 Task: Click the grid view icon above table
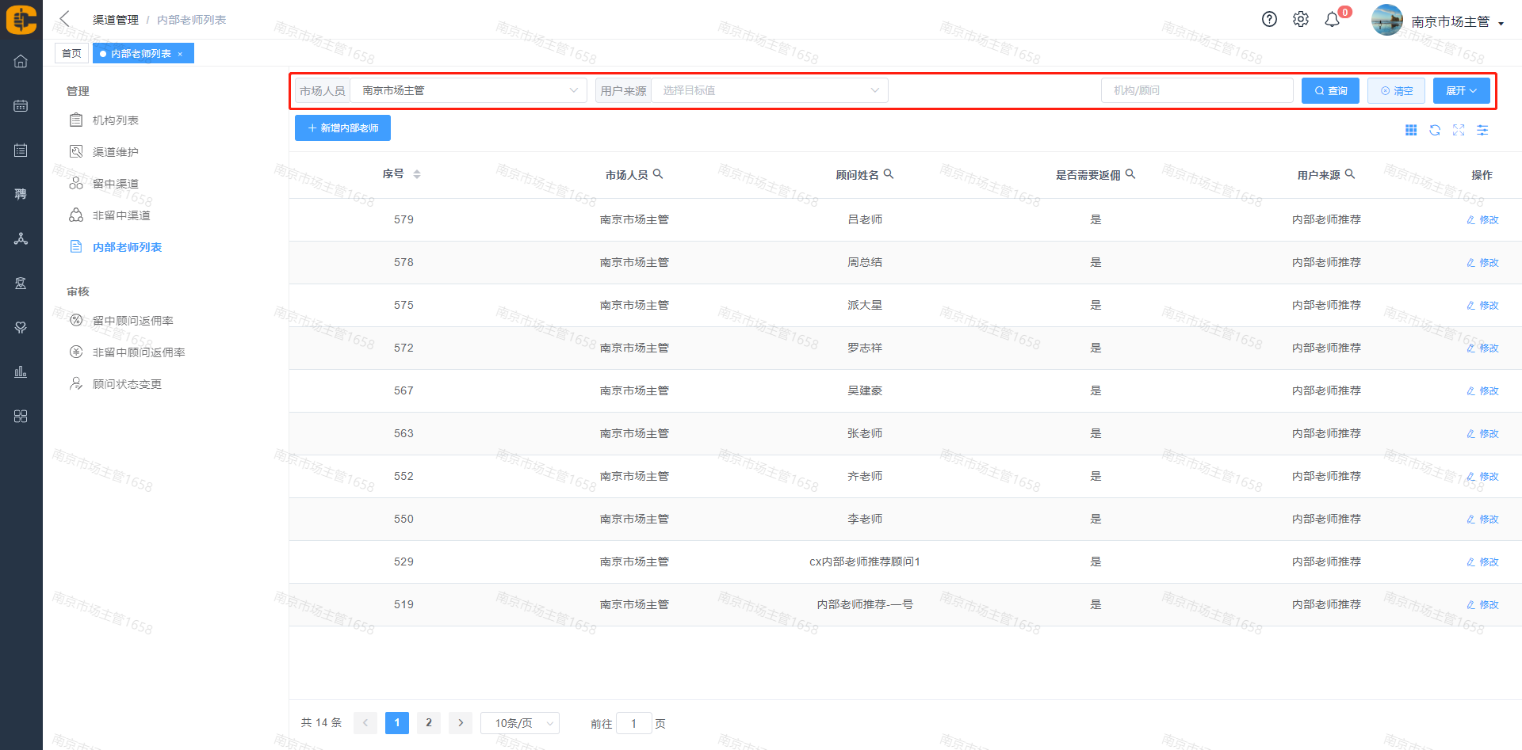coord(1411,131)
